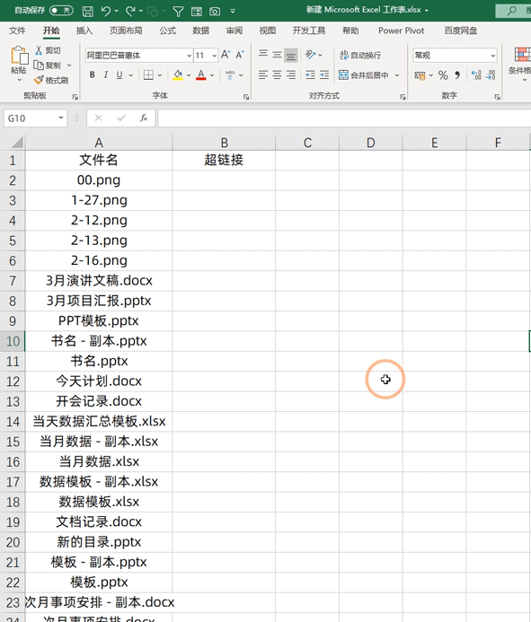The image size is (531, 622).
Task: Switch to the 页面布局 ribbon tab
Action: [126, 31]
